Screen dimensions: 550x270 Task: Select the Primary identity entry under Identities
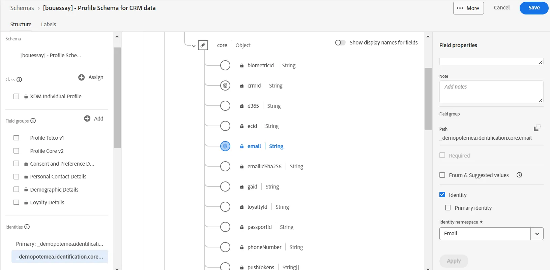[60, 244]
